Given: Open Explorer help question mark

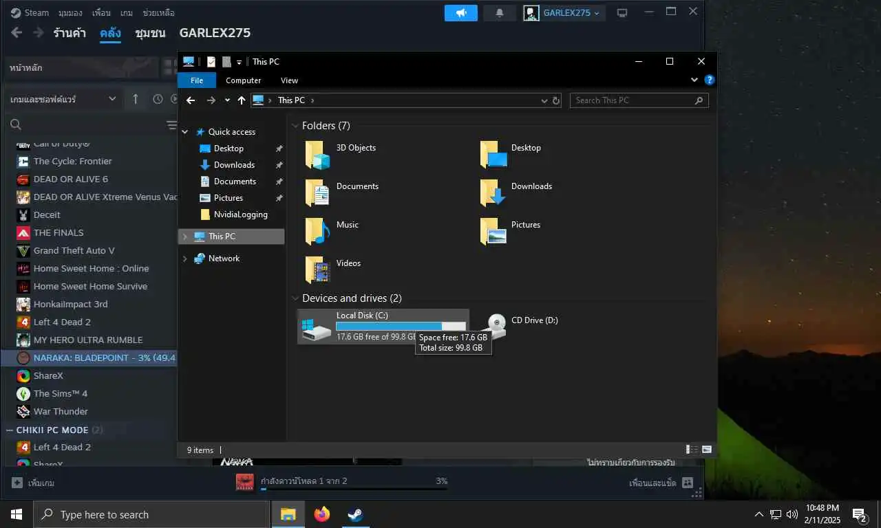Looking at the screenshot, I should [710, 80].
